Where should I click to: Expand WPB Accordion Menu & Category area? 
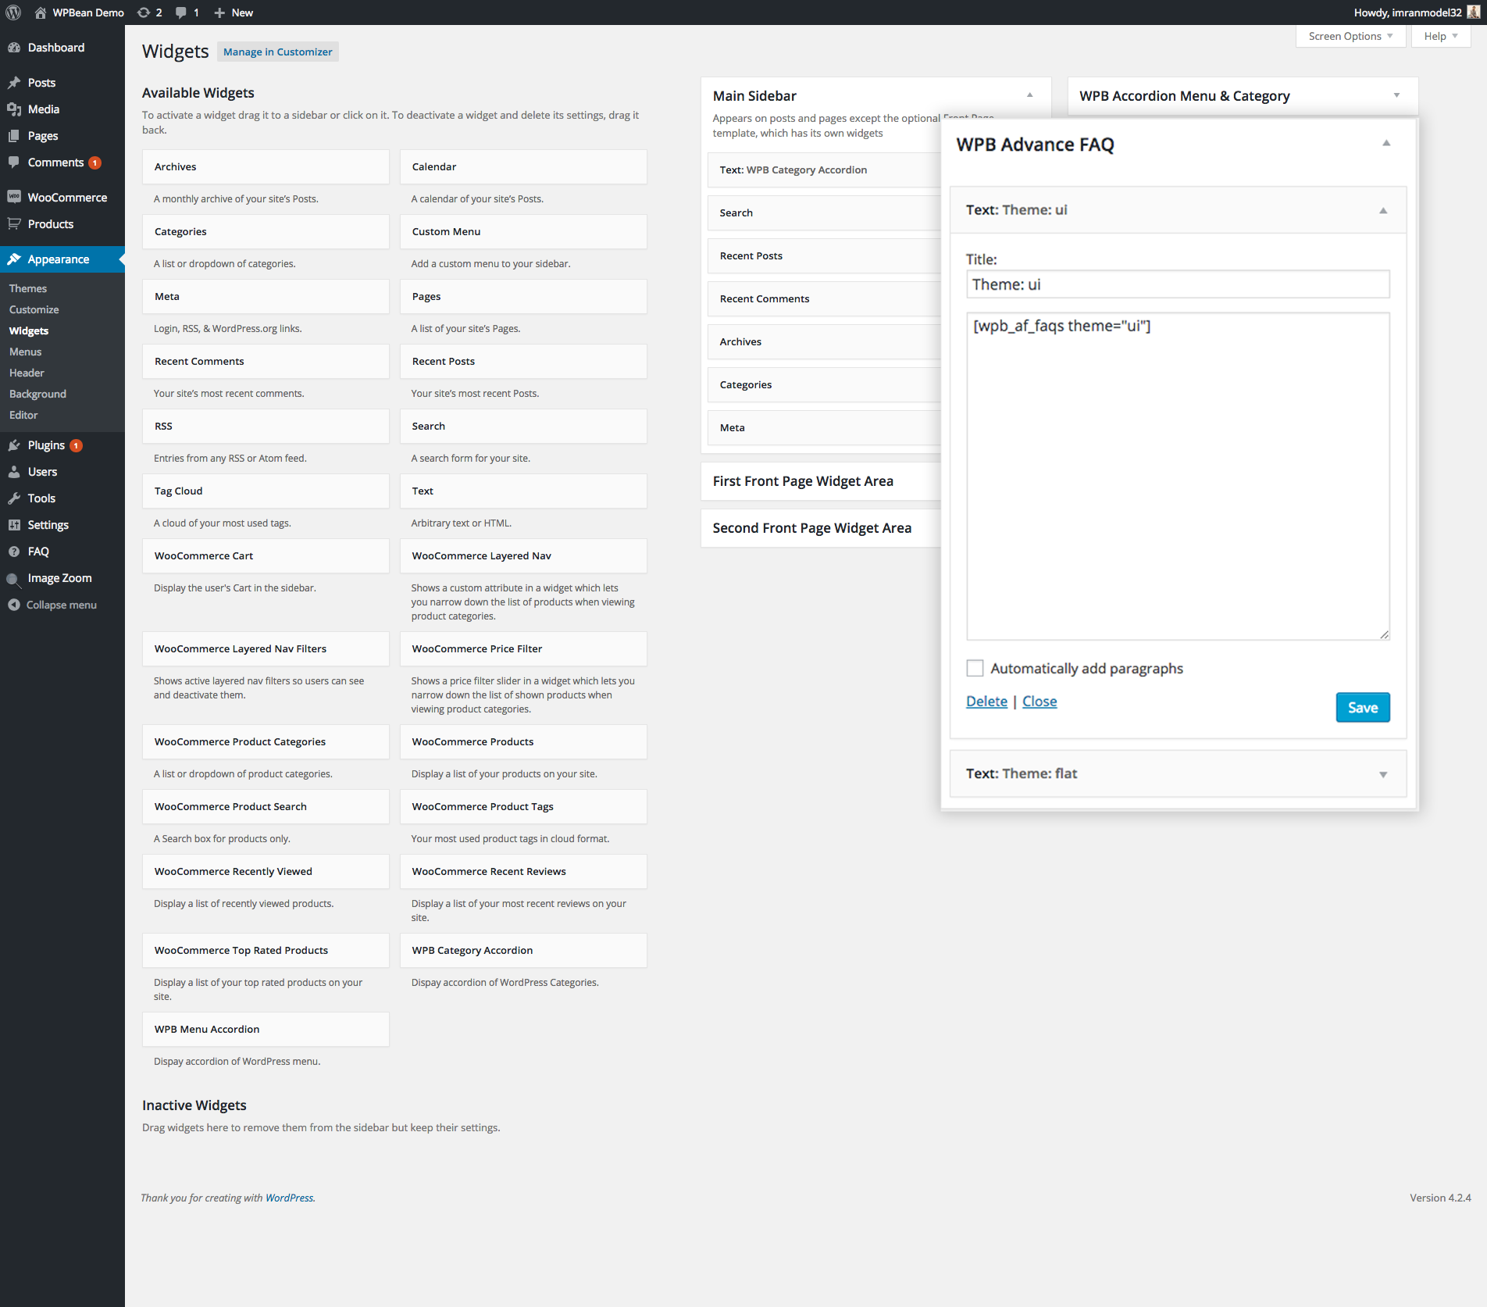1396,95
